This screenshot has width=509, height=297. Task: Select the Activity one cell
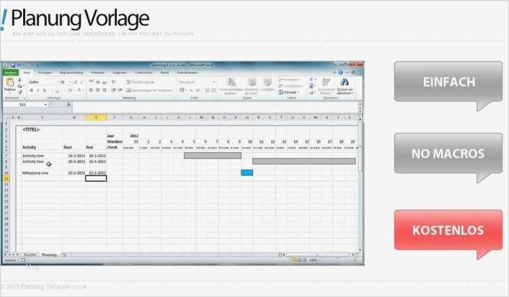33,156
